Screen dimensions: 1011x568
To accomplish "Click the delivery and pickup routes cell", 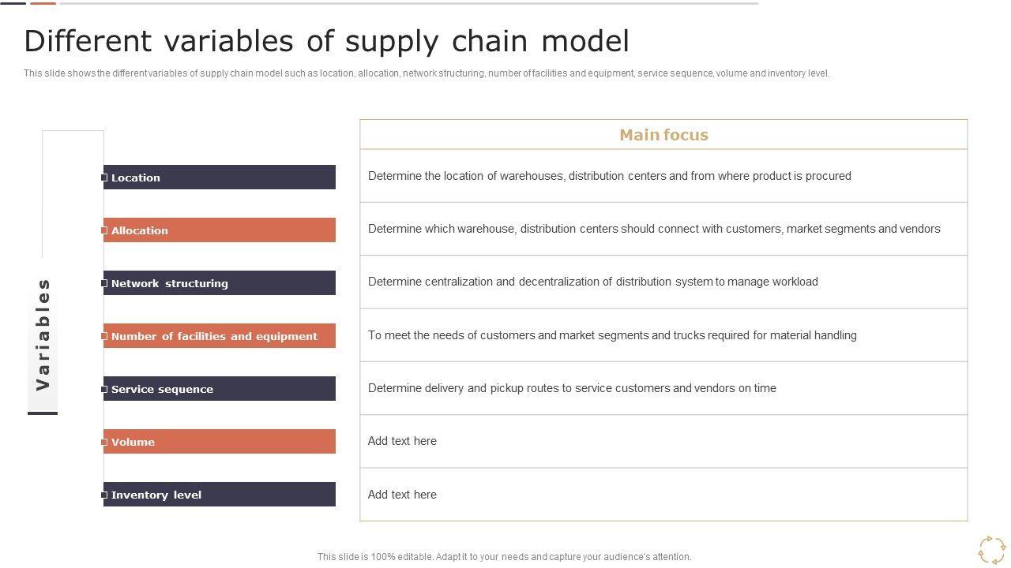I will [x=572, y=388].
